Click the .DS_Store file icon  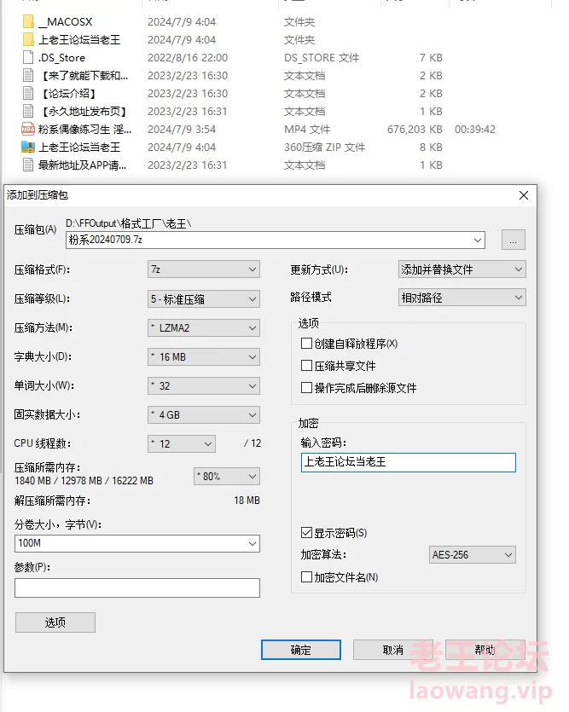[28, 58]
